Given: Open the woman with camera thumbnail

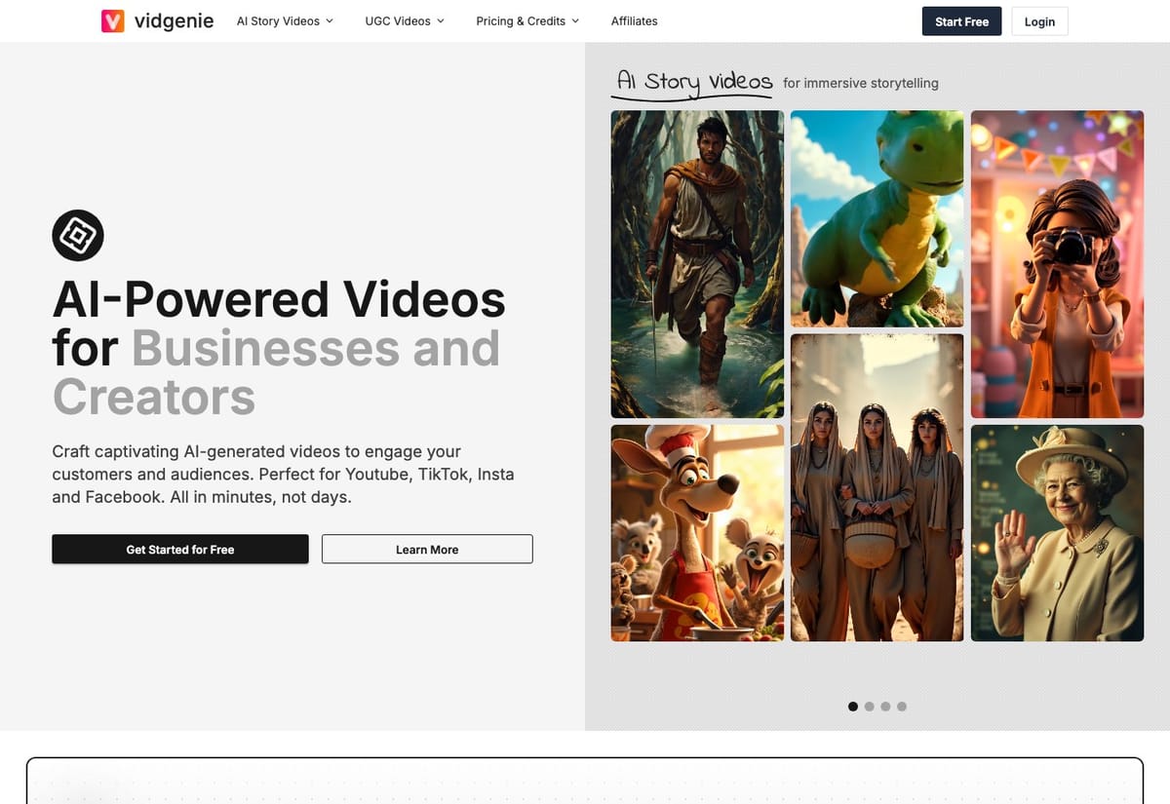Looking at the screenshot, I should (x=1057, y=264).
